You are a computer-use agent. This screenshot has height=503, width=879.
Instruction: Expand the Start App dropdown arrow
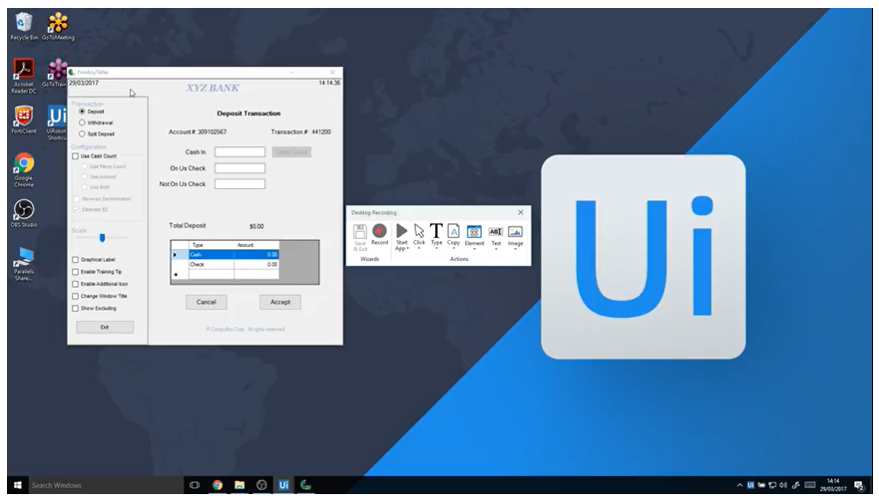[408, 248]
